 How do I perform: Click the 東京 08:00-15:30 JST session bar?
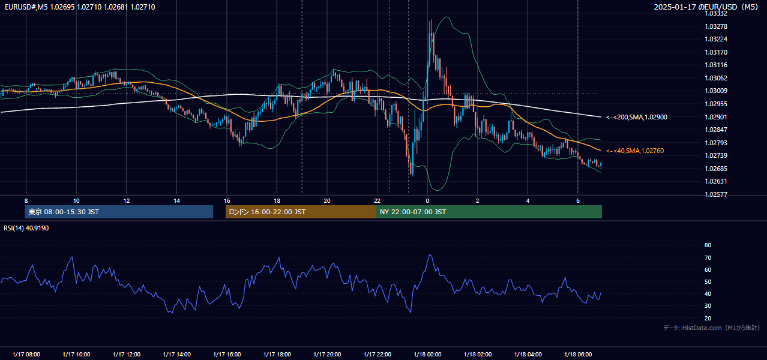119,212
